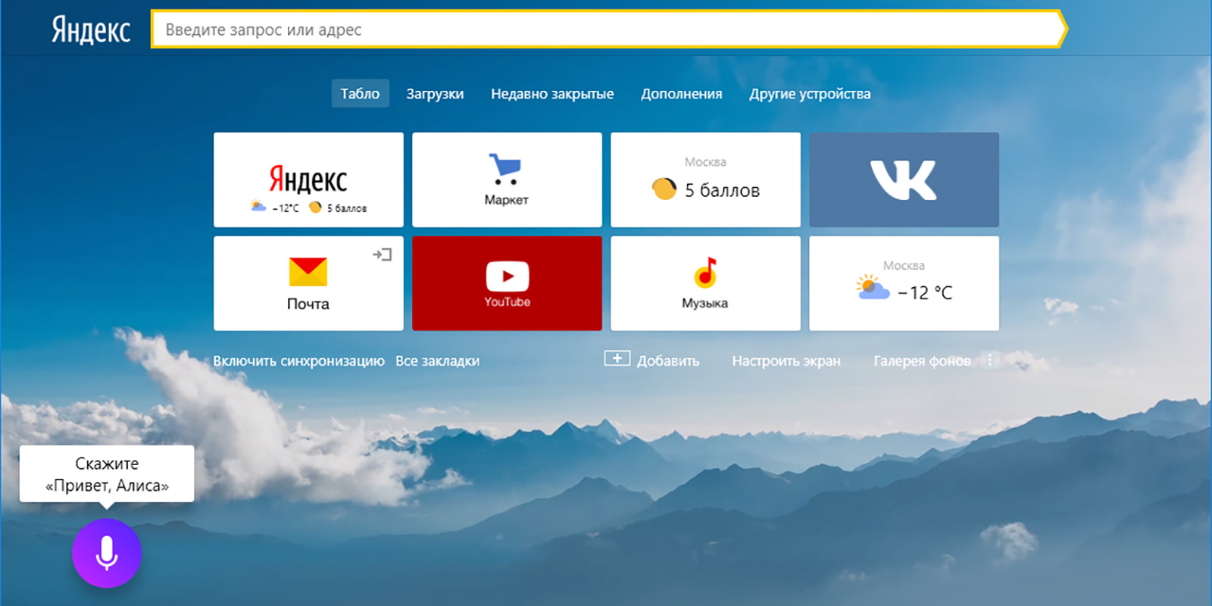Focus the search or address input field
The height and width of the screenshot is (606, 1212).
point(609,30)
